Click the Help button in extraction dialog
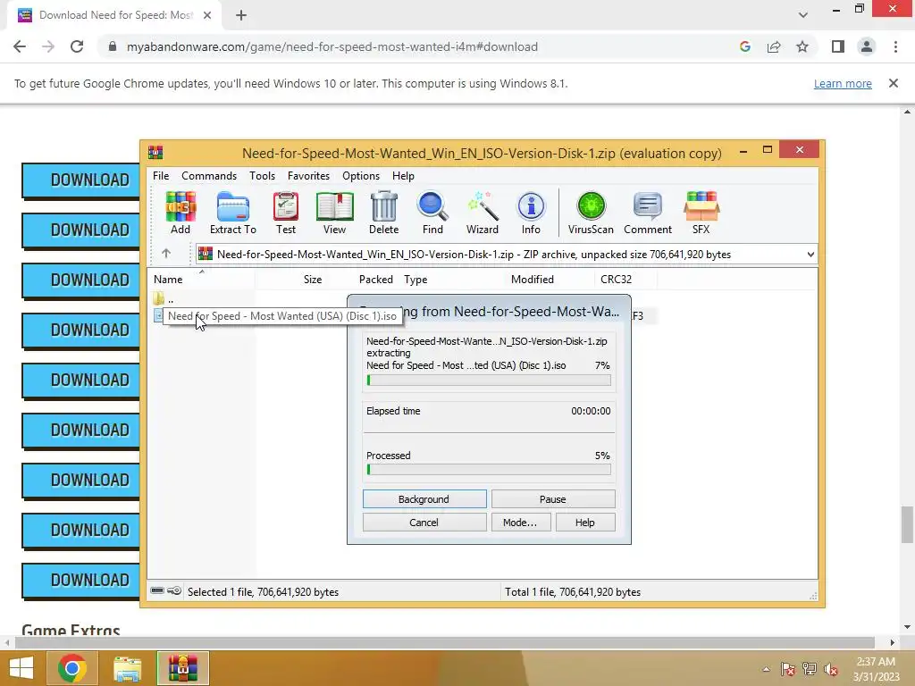 click(585, 522)
